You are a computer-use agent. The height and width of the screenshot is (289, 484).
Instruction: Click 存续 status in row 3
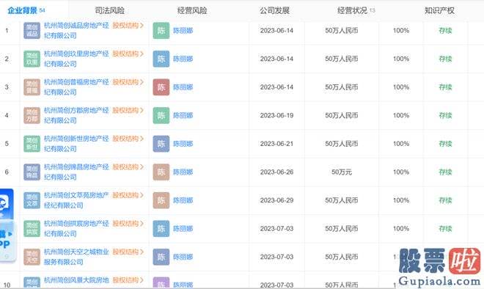[445, 87]
